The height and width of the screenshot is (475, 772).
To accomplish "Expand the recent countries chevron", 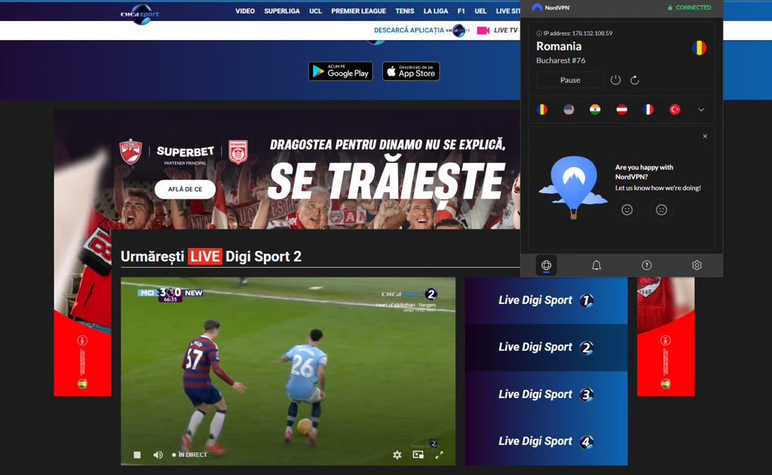I will point(701,110).
